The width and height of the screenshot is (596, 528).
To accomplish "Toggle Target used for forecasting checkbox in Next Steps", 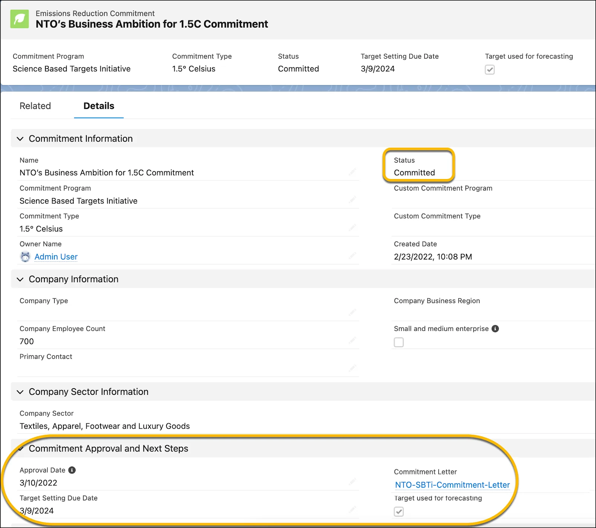I will 399,512.
